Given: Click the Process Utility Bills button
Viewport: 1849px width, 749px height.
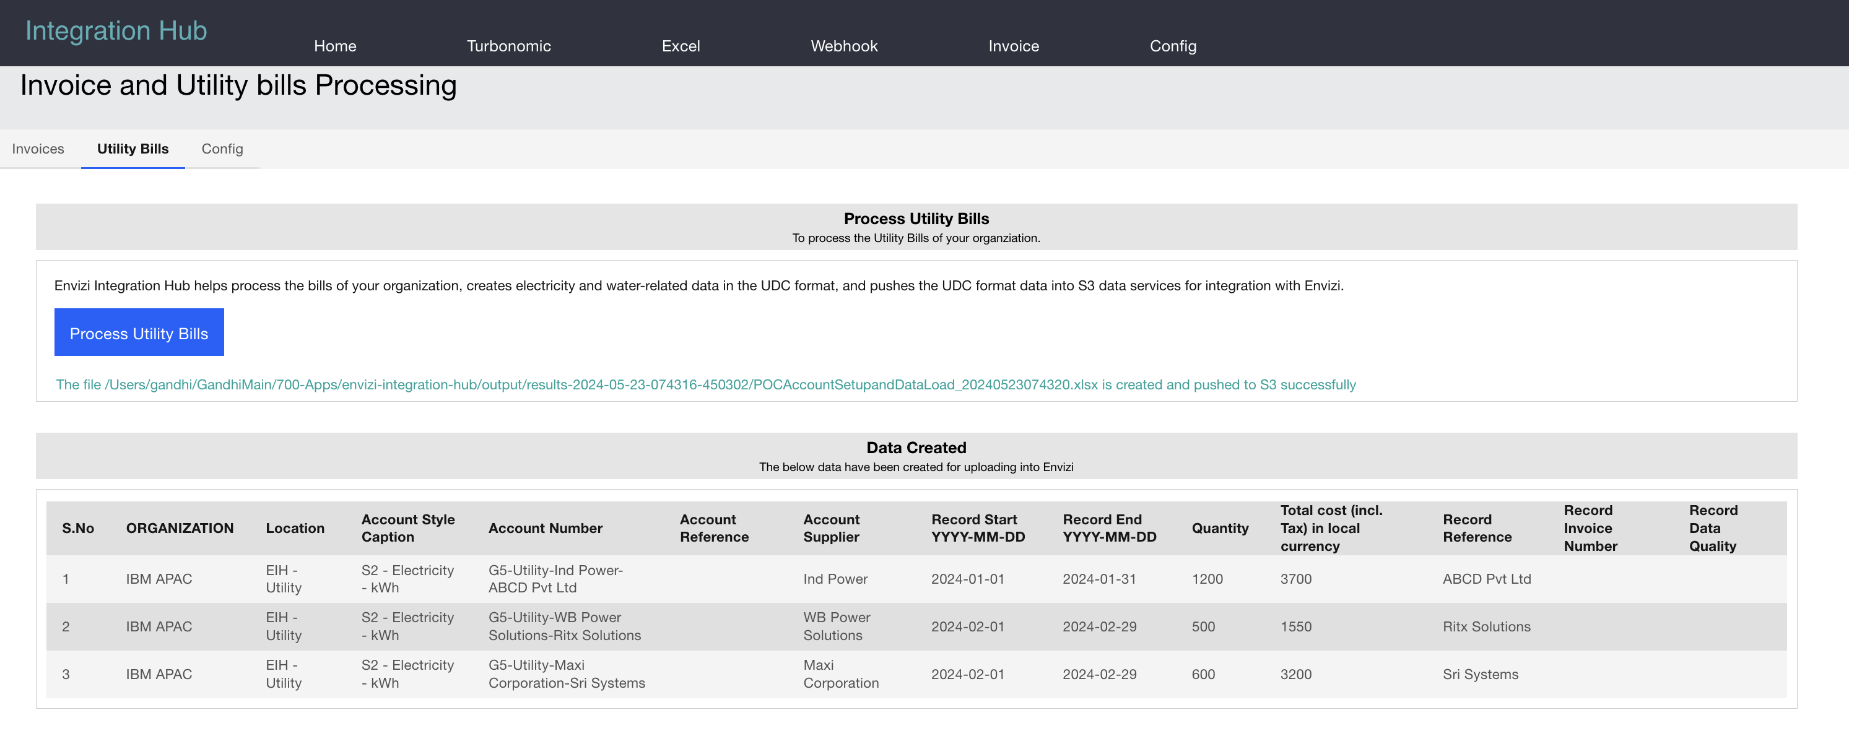Looking at the screenshot, I should pos(139,332).
